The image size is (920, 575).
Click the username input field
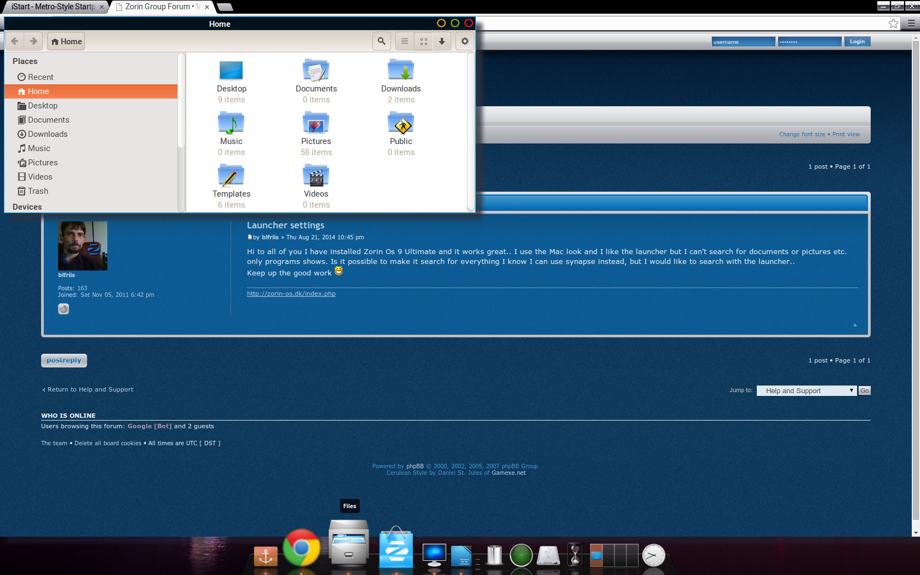coord(743,42)
